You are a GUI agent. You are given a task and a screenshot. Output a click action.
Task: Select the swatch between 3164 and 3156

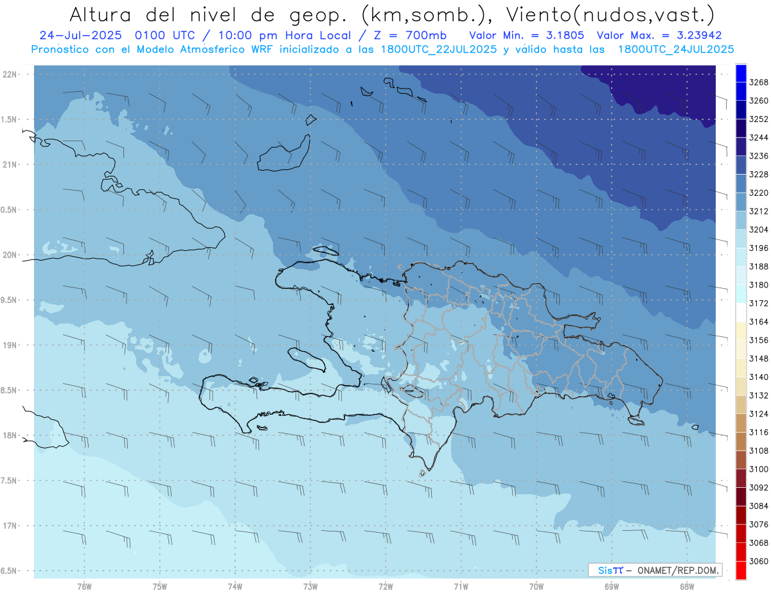[x=741, y=331]
